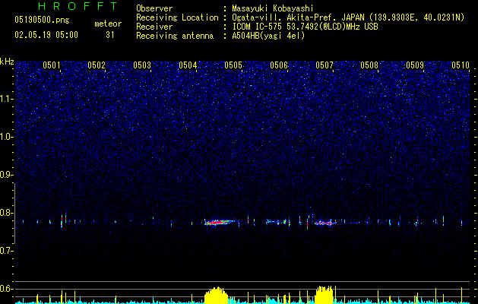Click the long meteor echo near 0505
Image resolution: width=478 pixels, height=304 pixels.
(x=219, y=222)
